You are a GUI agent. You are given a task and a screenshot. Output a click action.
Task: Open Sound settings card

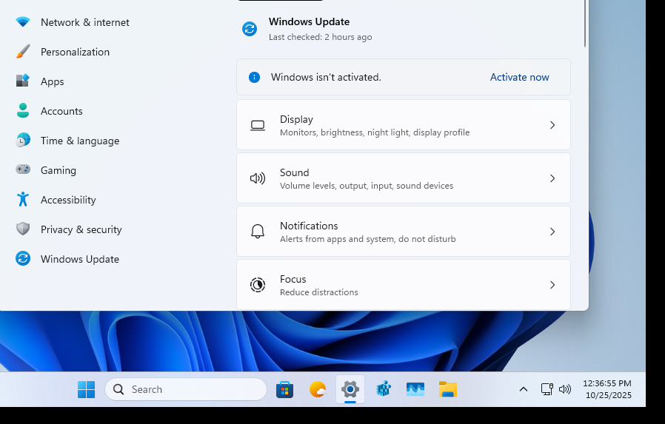click(404, 178)
